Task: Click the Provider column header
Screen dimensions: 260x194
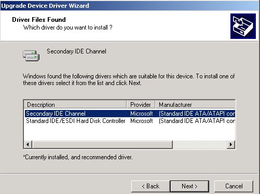Action: coord(141,105)
